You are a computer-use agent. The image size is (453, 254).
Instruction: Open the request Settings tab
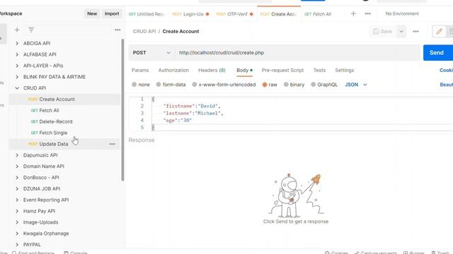coord(345,71)
